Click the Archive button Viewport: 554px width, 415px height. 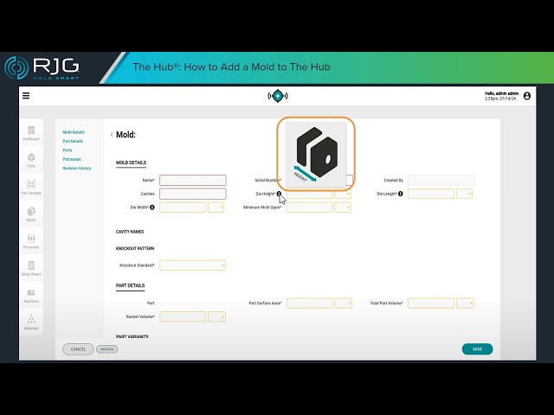tap(106, 349)
